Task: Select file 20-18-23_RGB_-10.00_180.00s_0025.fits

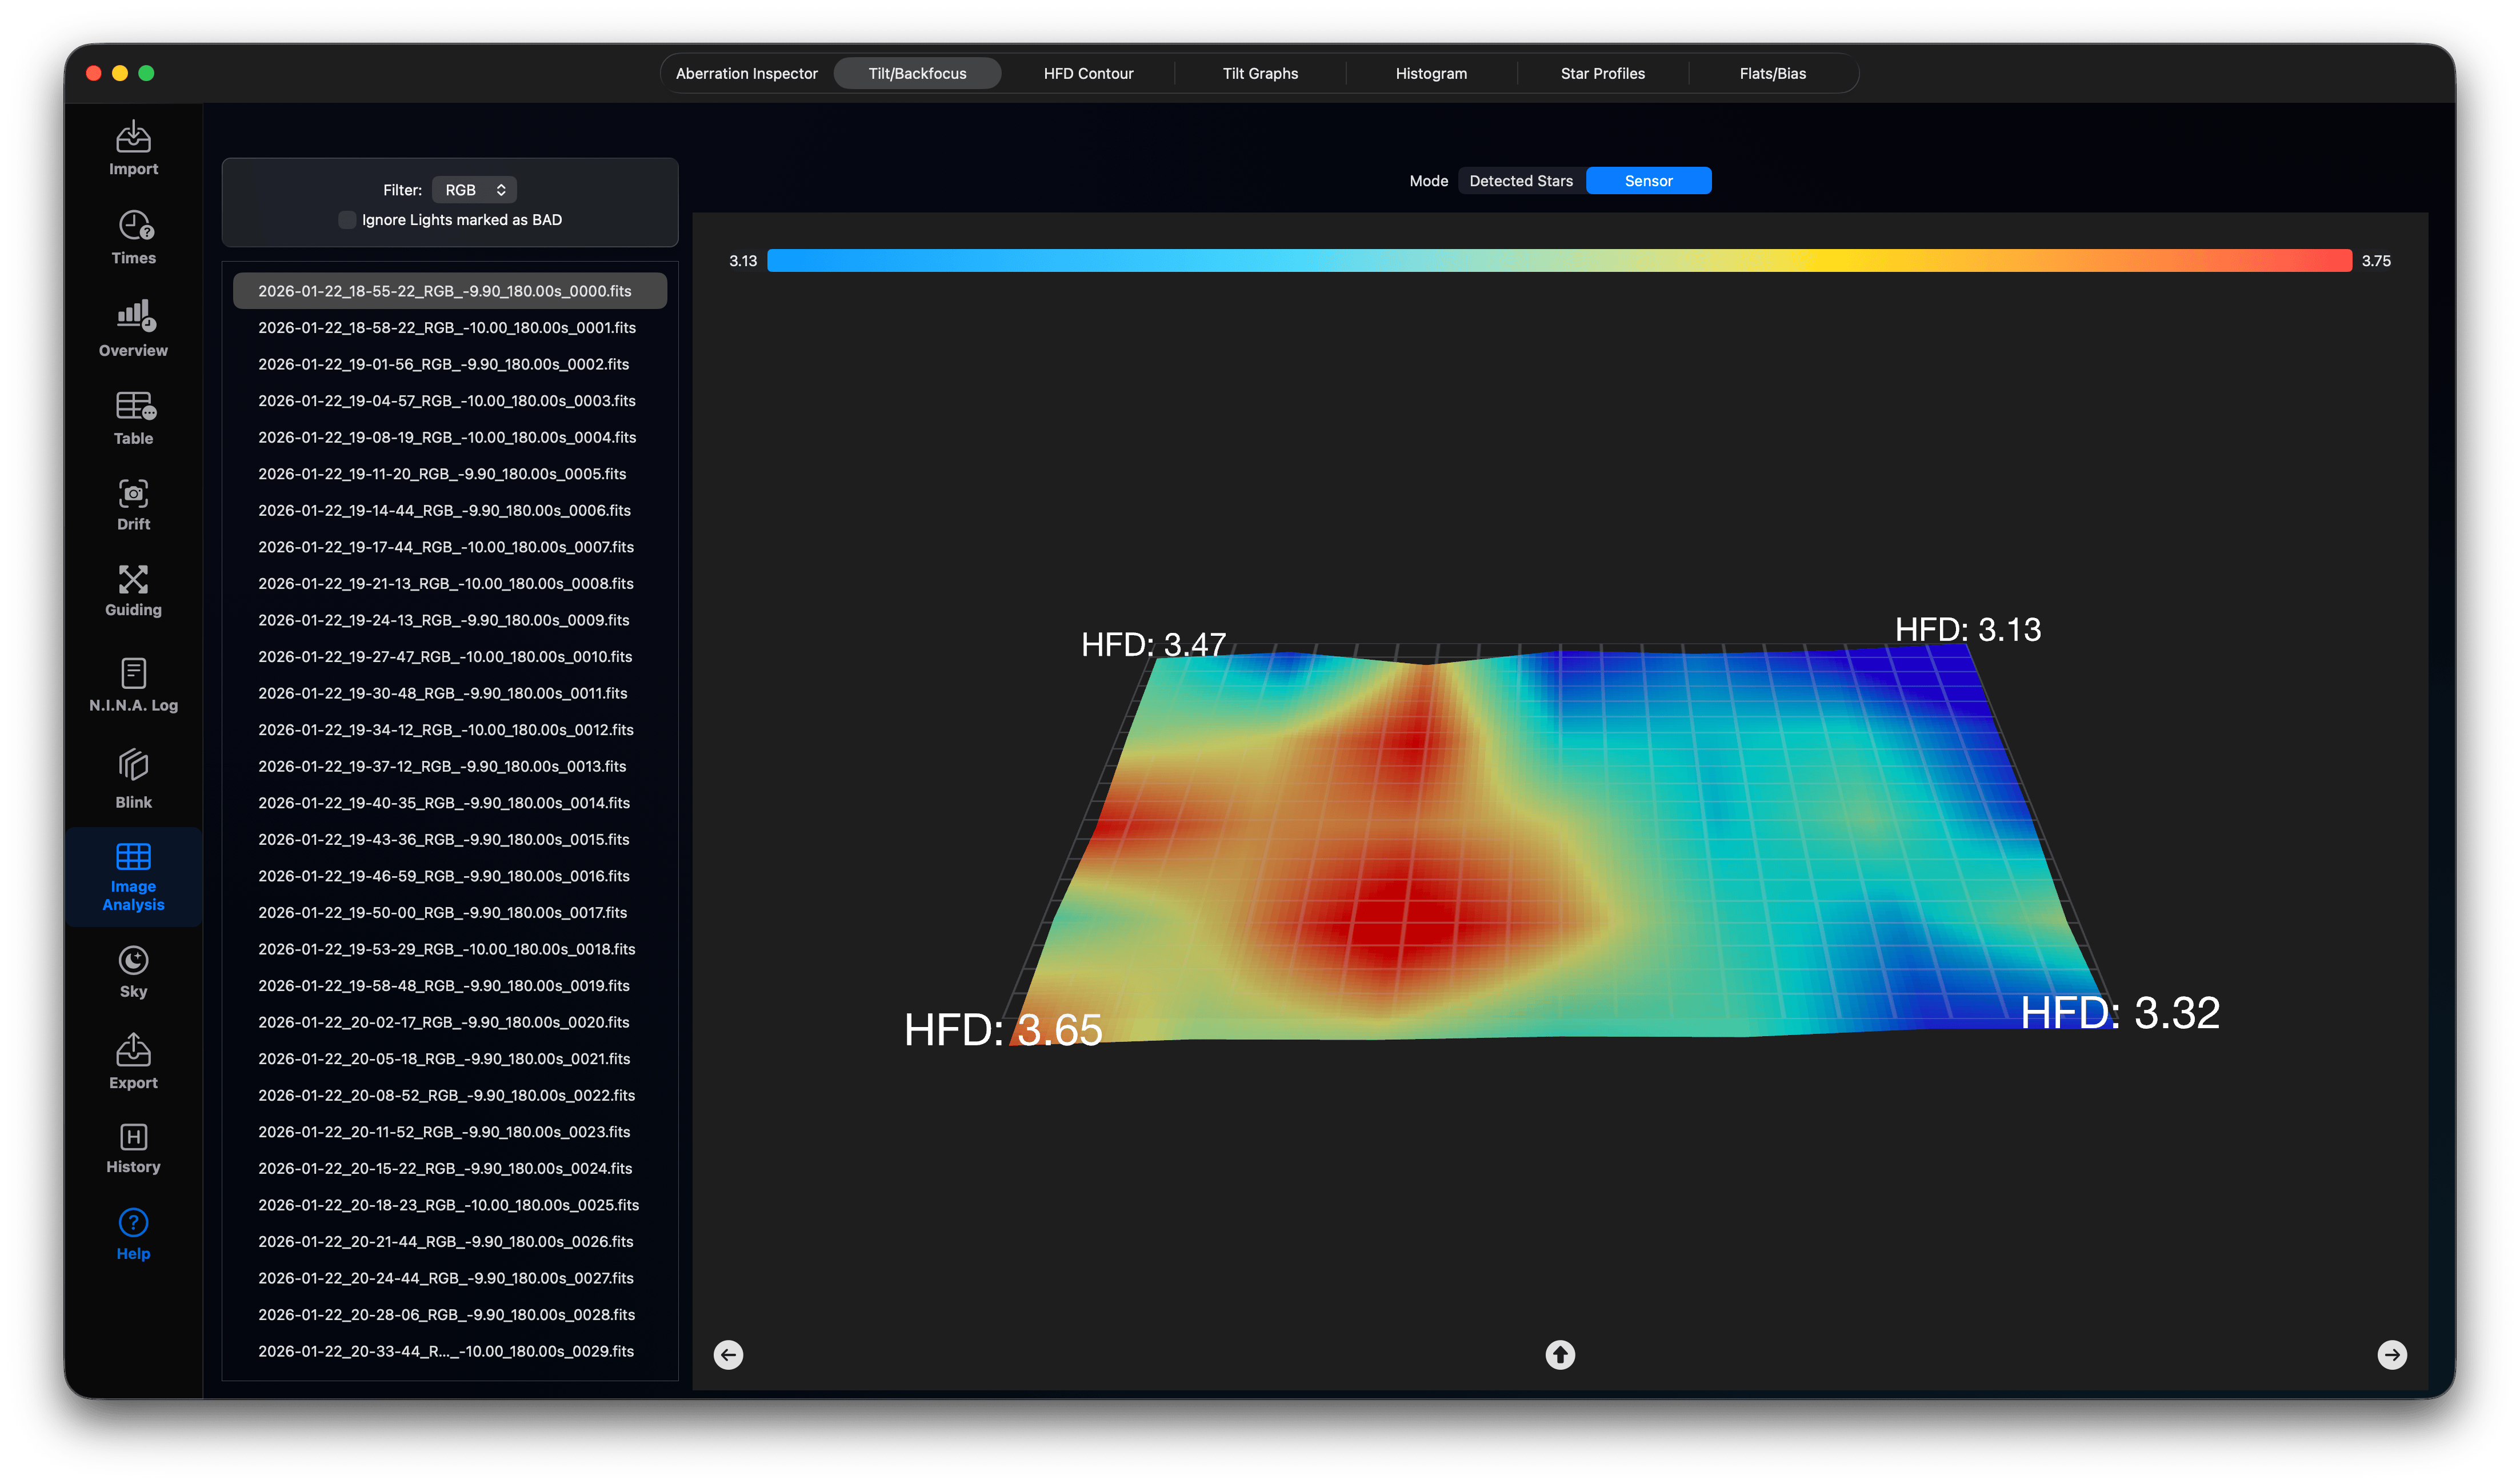Action: [x=449, y=1206]
